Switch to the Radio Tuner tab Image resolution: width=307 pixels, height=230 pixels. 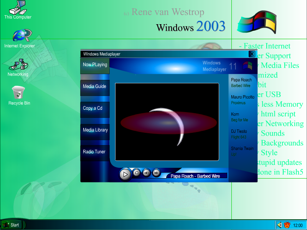click(x=95, y=153)
